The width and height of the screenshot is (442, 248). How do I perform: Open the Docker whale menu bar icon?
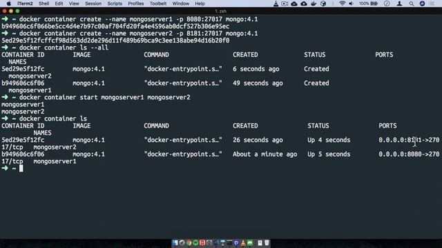314,3
